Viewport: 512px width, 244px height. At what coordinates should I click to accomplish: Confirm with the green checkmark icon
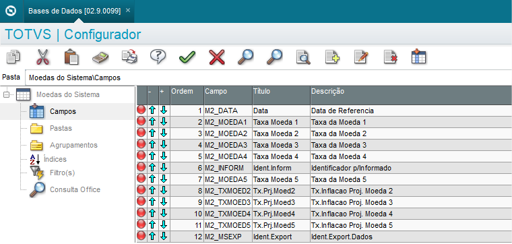coord(187,57)
